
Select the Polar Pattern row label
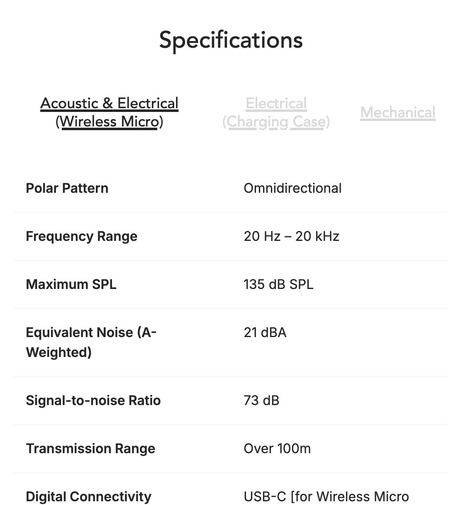pos(67,188)
